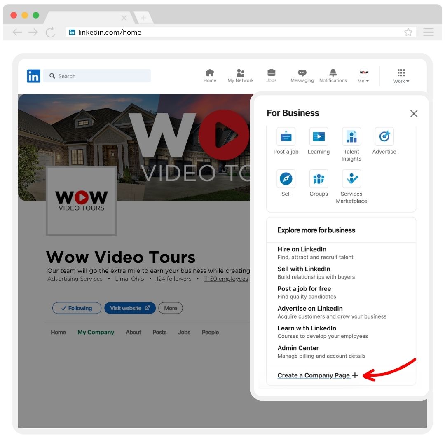Open the Notifications bell
Screen dimensions: 445x445
[x=333, y=76]
